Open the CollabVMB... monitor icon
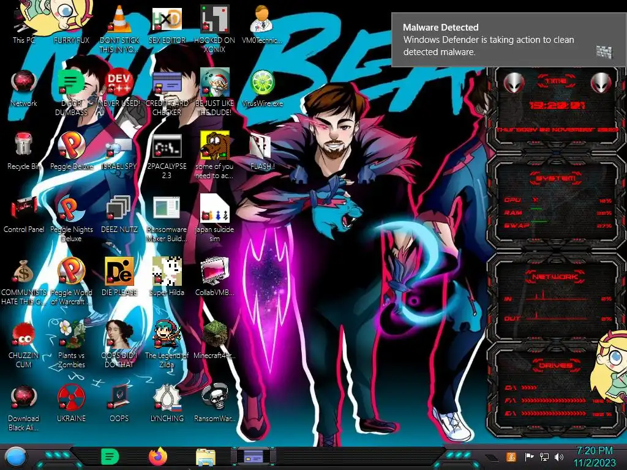This screenshot has width=627, height=470. coord(214,277)
